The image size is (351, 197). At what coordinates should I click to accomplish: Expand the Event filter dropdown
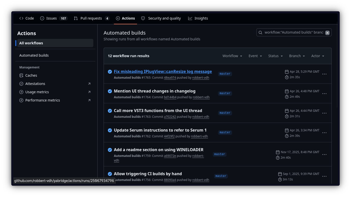(255, 56)
